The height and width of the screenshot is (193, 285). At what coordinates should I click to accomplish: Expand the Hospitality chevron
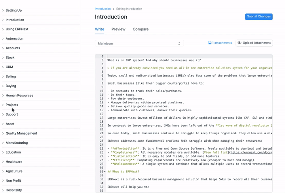coord(3,190)
